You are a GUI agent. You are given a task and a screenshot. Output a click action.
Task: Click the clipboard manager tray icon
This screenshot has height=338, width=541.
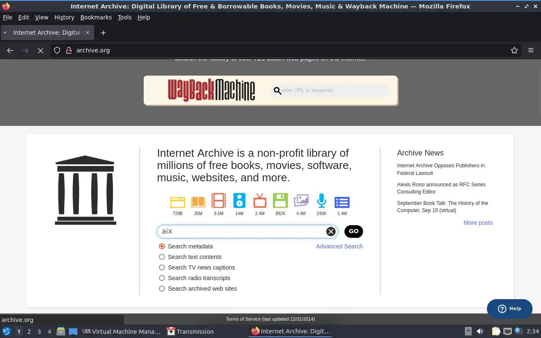[496, 331]
